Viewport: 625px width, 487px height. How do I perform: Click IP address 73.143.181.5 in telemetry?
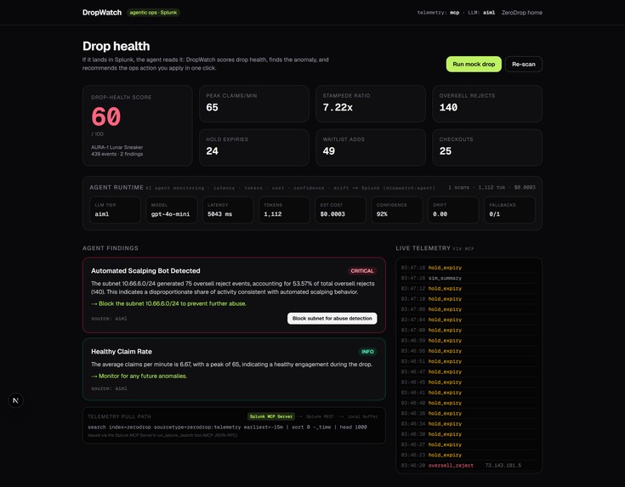coord(503,466)
